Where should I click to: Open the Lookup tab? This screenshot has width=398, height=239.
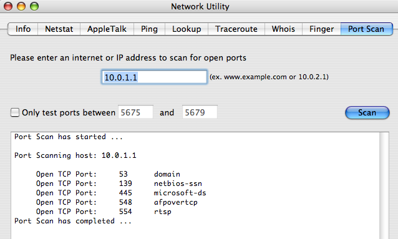pos(187,29)
